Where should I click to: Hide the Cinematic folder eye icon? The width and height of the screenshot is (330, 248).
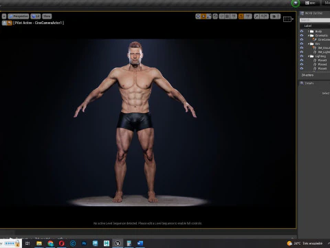pyautogui.click(x=302, y=35)
